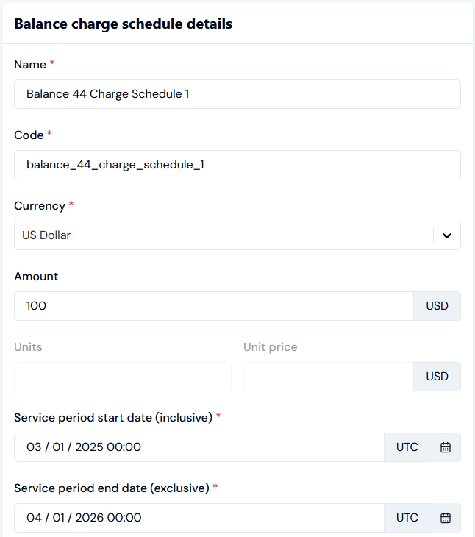Expand the Currency dropdown chevron
The height and width of the screenshot is (537, 475).
click(446, 235)
